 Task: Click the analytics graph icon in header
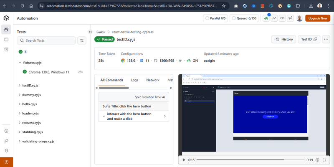click(274, 18)
